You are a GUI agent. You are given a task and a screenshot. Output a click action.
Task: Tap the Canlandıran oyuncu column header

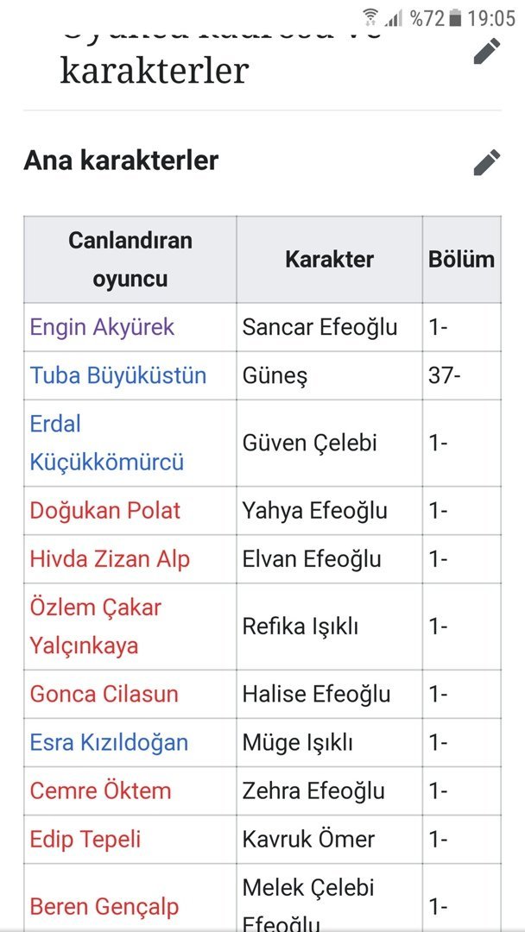coord(130,259)
